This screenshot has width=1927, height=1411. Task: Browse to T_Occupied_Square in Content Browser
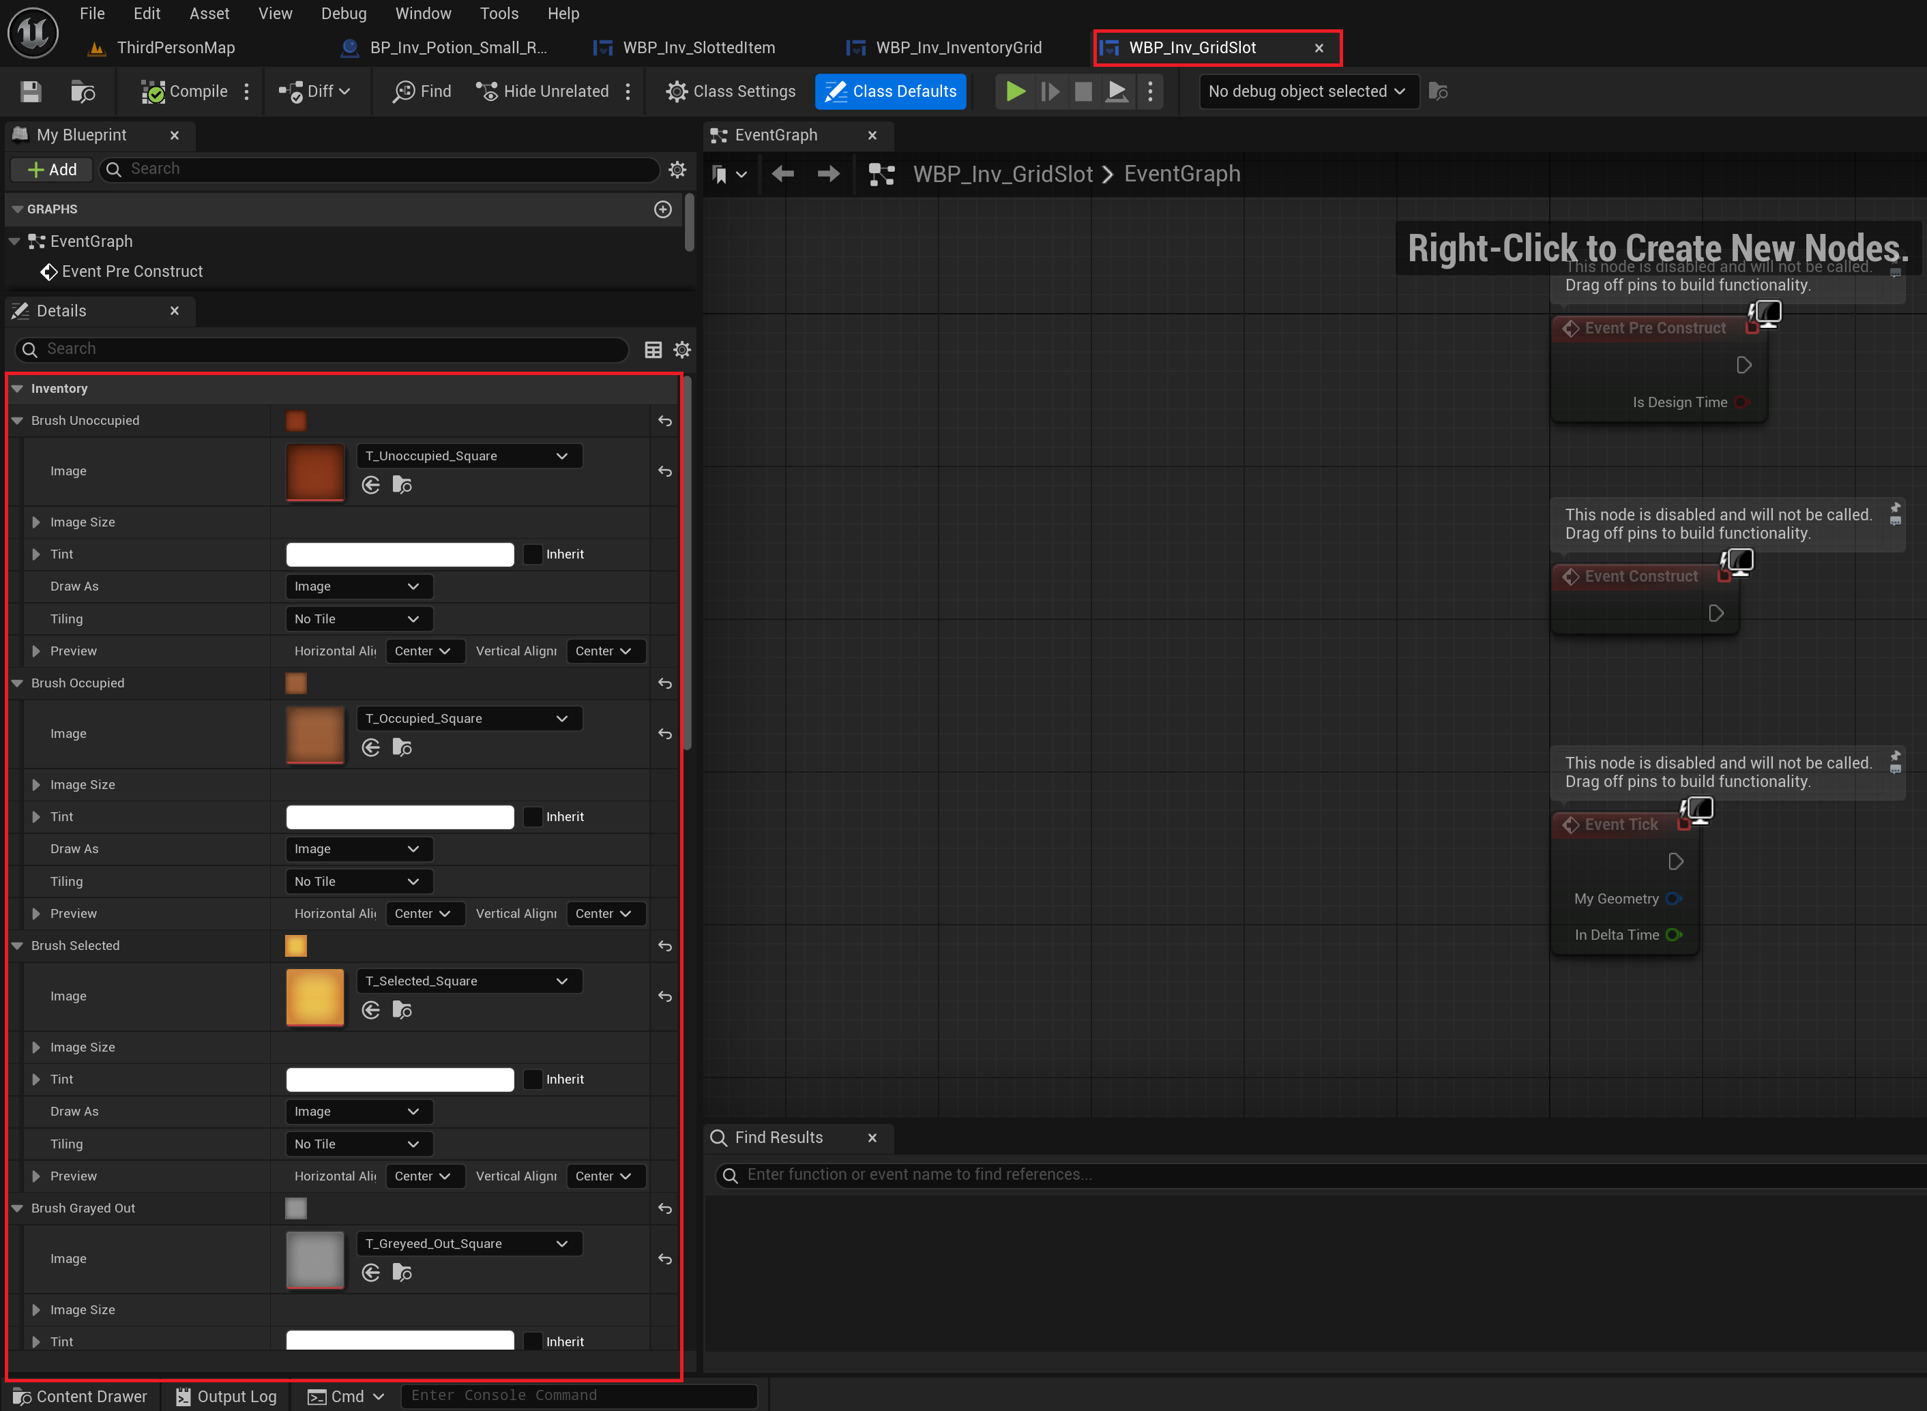coord(402,747)
